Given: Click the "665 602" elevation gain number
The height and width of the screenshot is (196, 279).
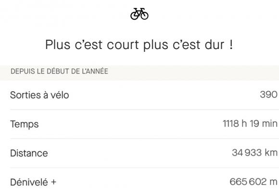Looking at the screenshot, I should [248, 182].
